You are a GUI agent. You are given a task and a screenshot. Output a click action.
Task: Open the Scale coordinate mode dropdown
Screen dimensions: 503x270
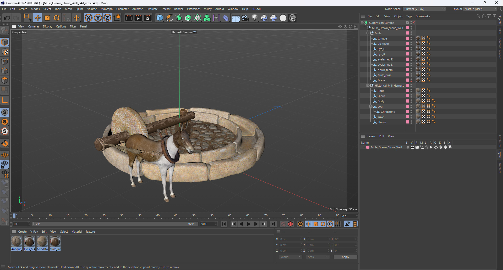[x=318, y=257]
